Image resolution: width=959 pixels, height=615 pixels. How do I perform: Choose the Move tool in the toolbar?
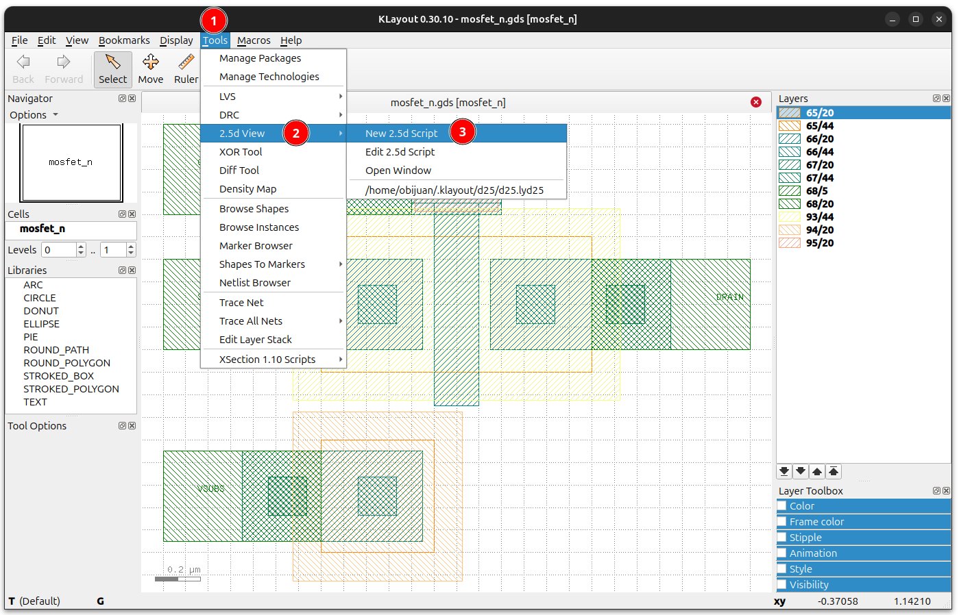pos(151,69)
